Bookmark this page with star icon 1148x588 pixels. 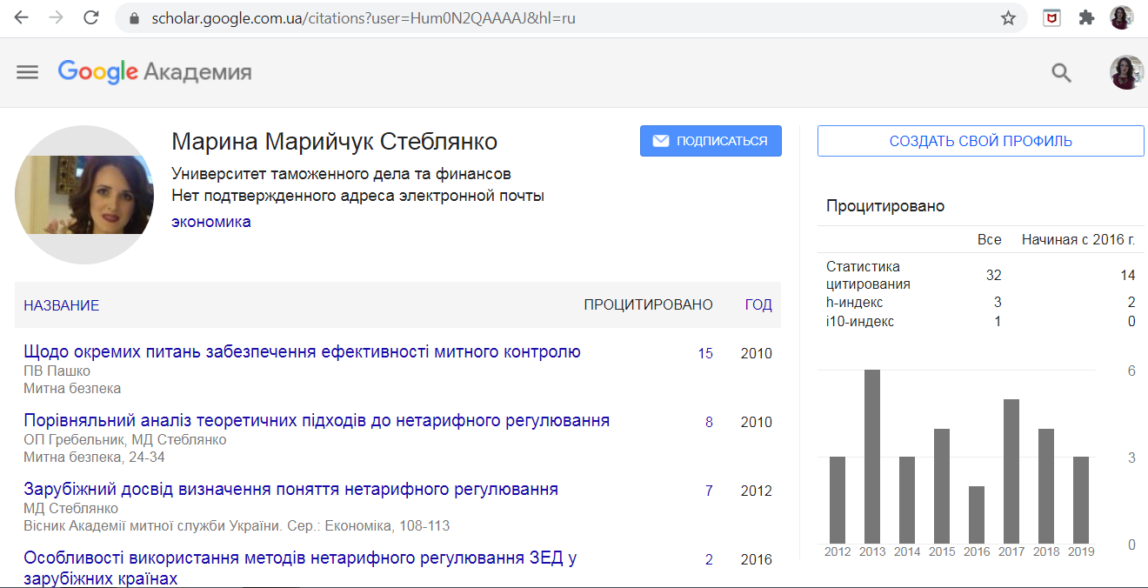point(1008,18)
